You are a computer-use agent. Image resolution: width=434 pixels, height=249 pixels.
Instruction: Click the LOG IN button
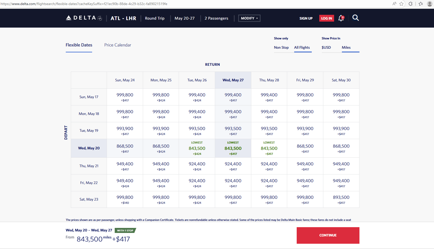tap(327, 18)
